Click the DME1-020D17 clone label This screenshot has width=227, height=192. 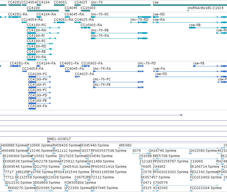59,139
